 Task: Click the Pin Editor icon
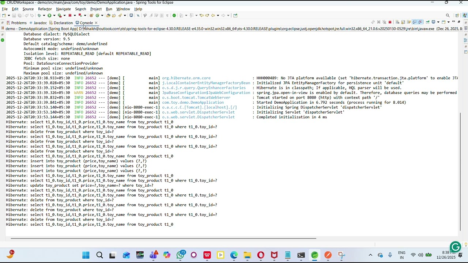coord(235,15)
